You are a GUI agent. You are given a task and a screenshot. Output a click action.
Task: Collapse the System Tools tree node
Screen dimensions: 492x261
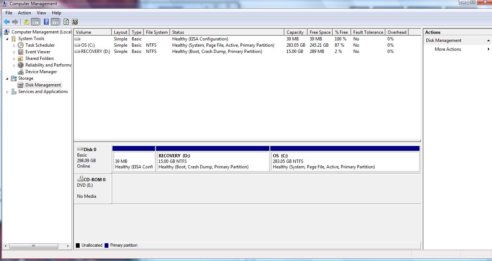coord(7,39)
